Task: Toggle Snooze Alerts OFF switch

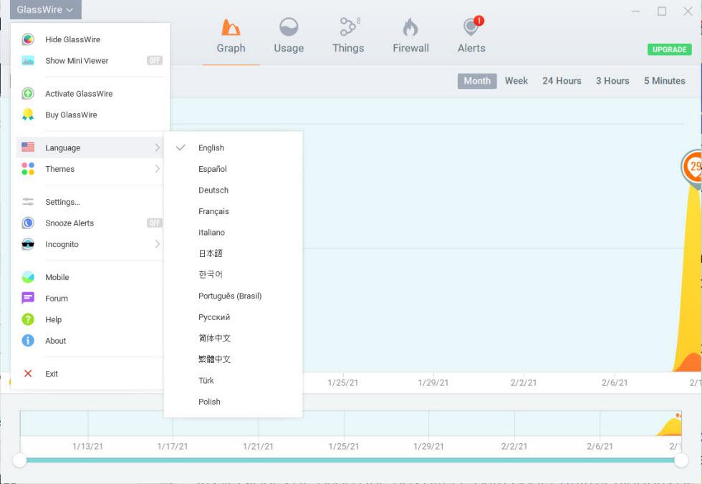Action: point(155,223)
